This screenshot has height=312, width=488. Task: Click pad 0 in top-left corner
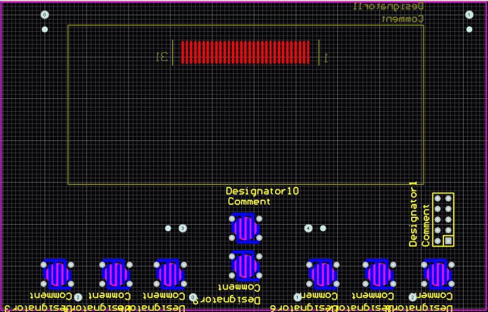(x=44, y=15)
